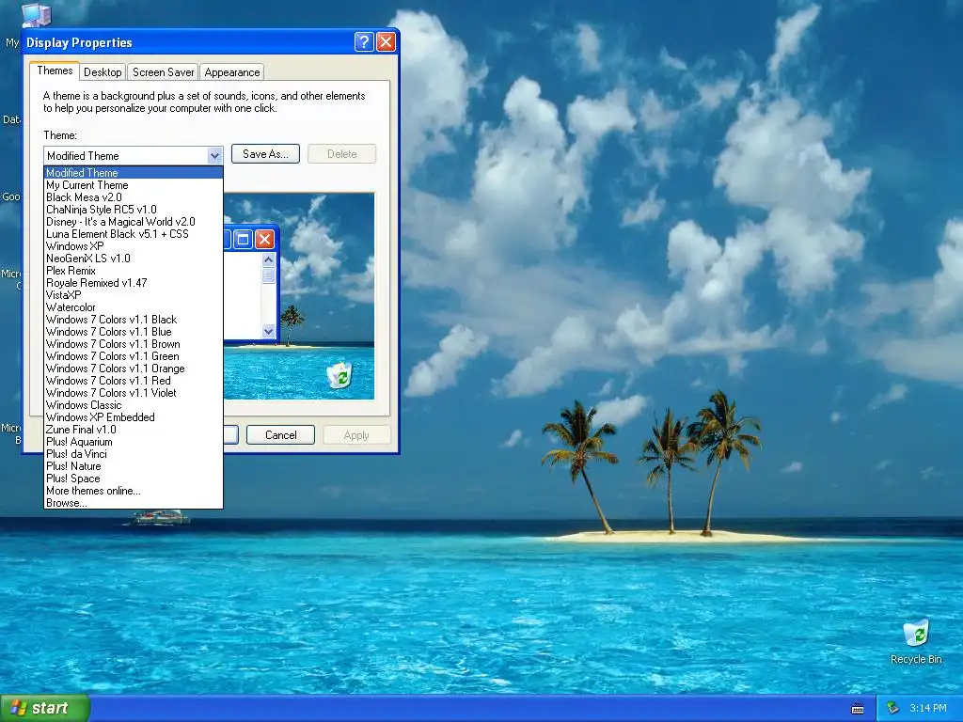This screenshot has width=963, height=722.
Task: Click the preview Recycle Bin icon
Action: [x=339, y=375]
